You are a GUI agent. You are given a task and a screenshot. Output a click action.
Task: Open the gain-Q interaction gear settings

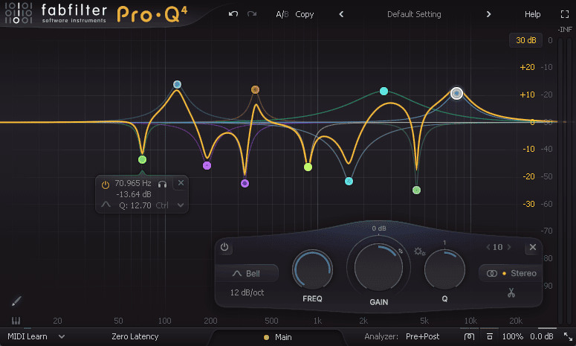point(419,252)
